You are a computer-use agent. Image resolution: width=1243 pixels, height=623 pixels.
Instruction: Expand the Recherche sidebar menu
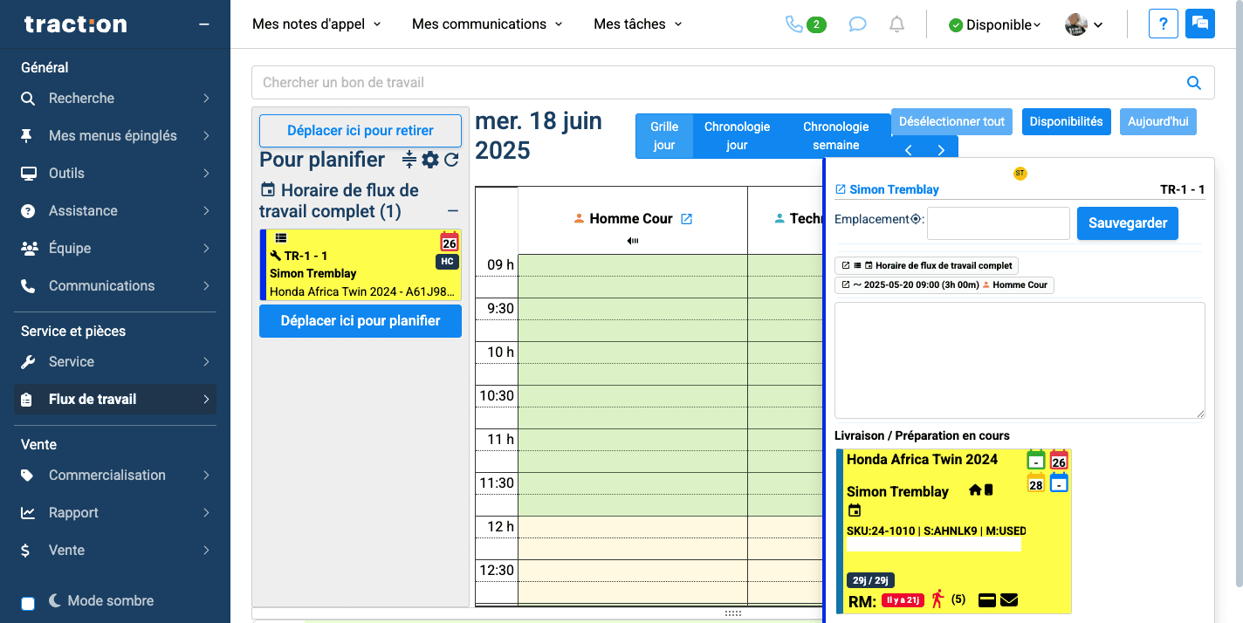115,99
